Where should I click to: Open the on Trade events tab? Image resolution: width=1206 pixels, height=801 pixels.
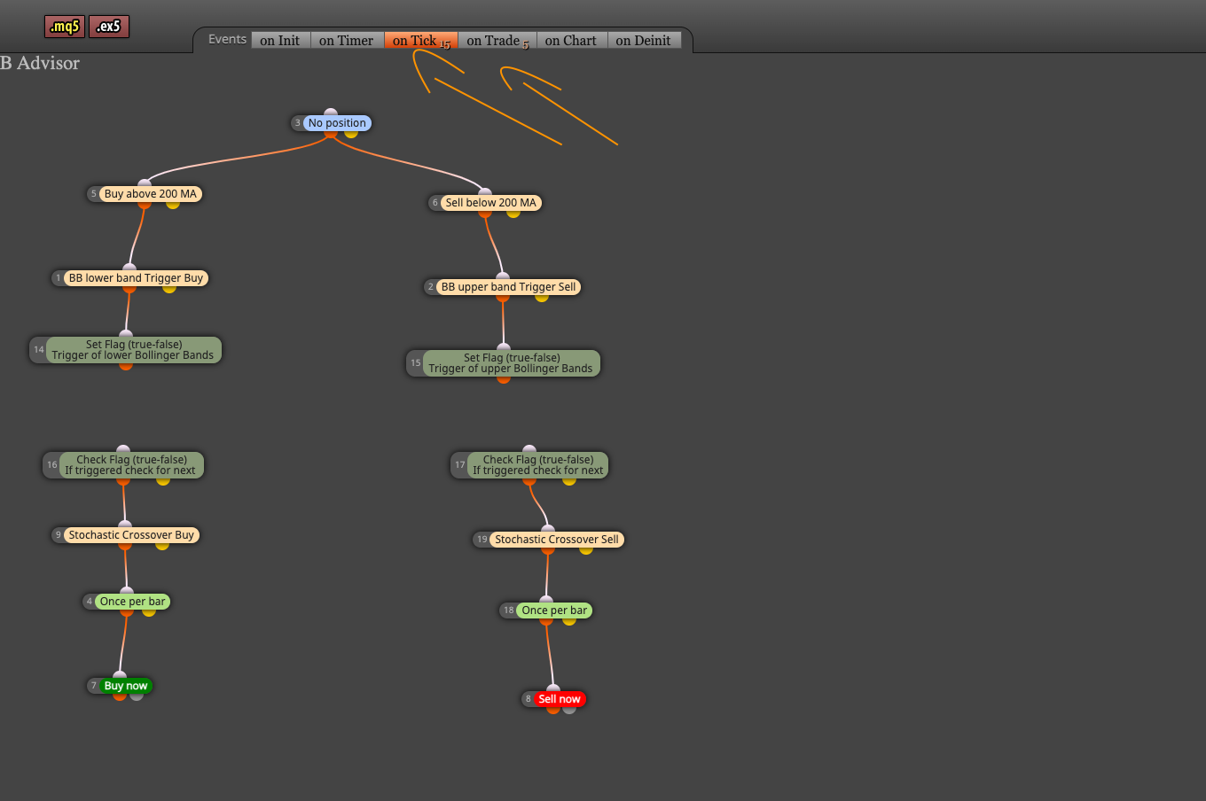pos(497,41)
